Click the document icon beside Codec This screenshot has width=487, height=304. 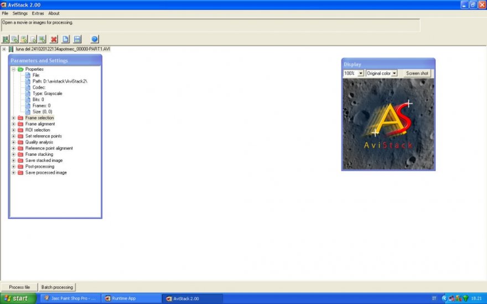28,87
